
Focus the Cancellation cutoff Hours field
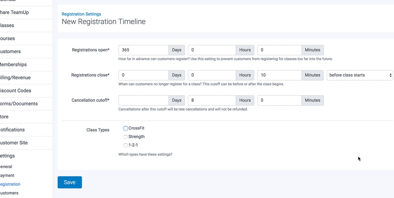click(212, 100)
